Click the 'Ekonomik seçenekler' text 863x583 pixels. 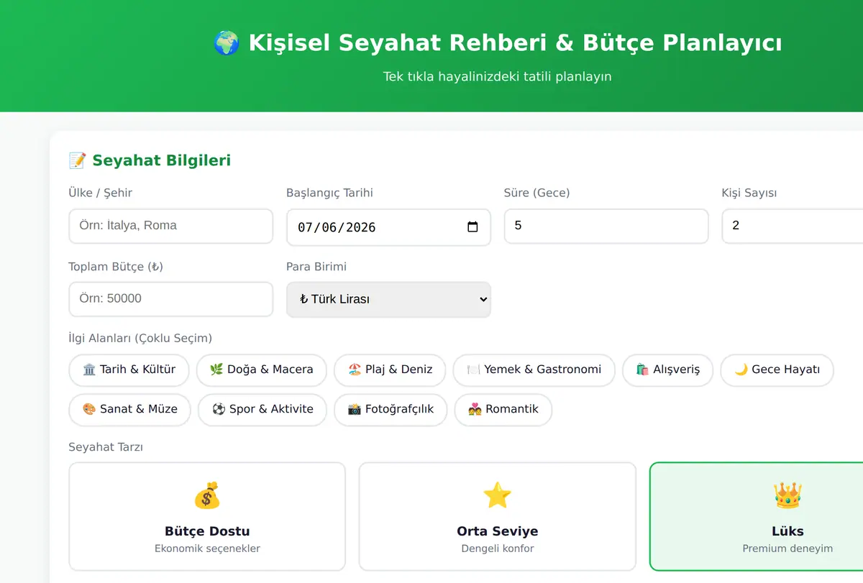point(207,548)
